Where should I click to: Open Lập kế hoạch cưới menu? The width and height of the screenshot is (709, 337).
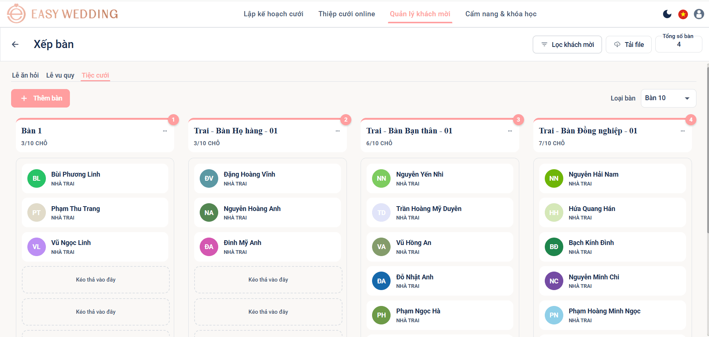pos(273,14)
